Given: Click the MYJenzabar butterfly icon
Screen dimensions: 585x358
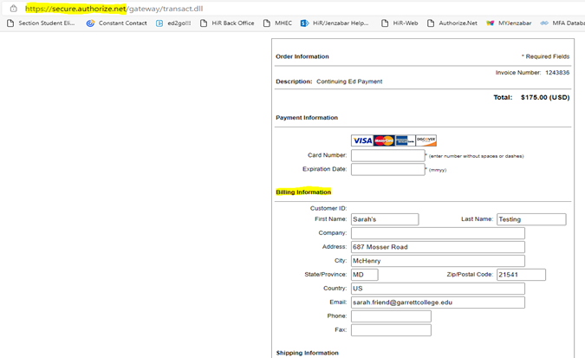Looking at the screenshot, I should [x=490, y=23].
